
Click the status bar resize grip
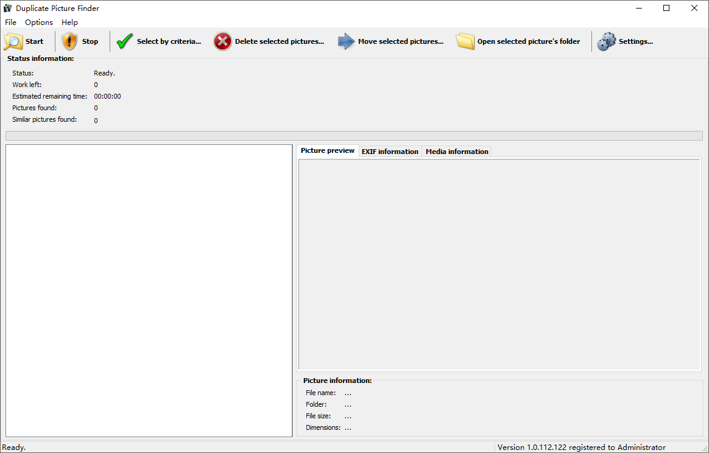[x=705, y=449]
